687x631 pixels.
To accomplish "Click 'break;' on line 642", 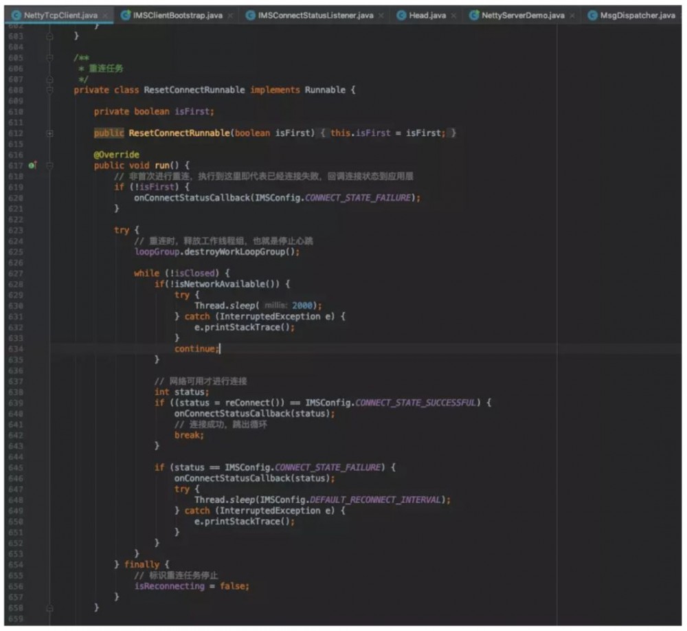I will (x=190, y=435).
